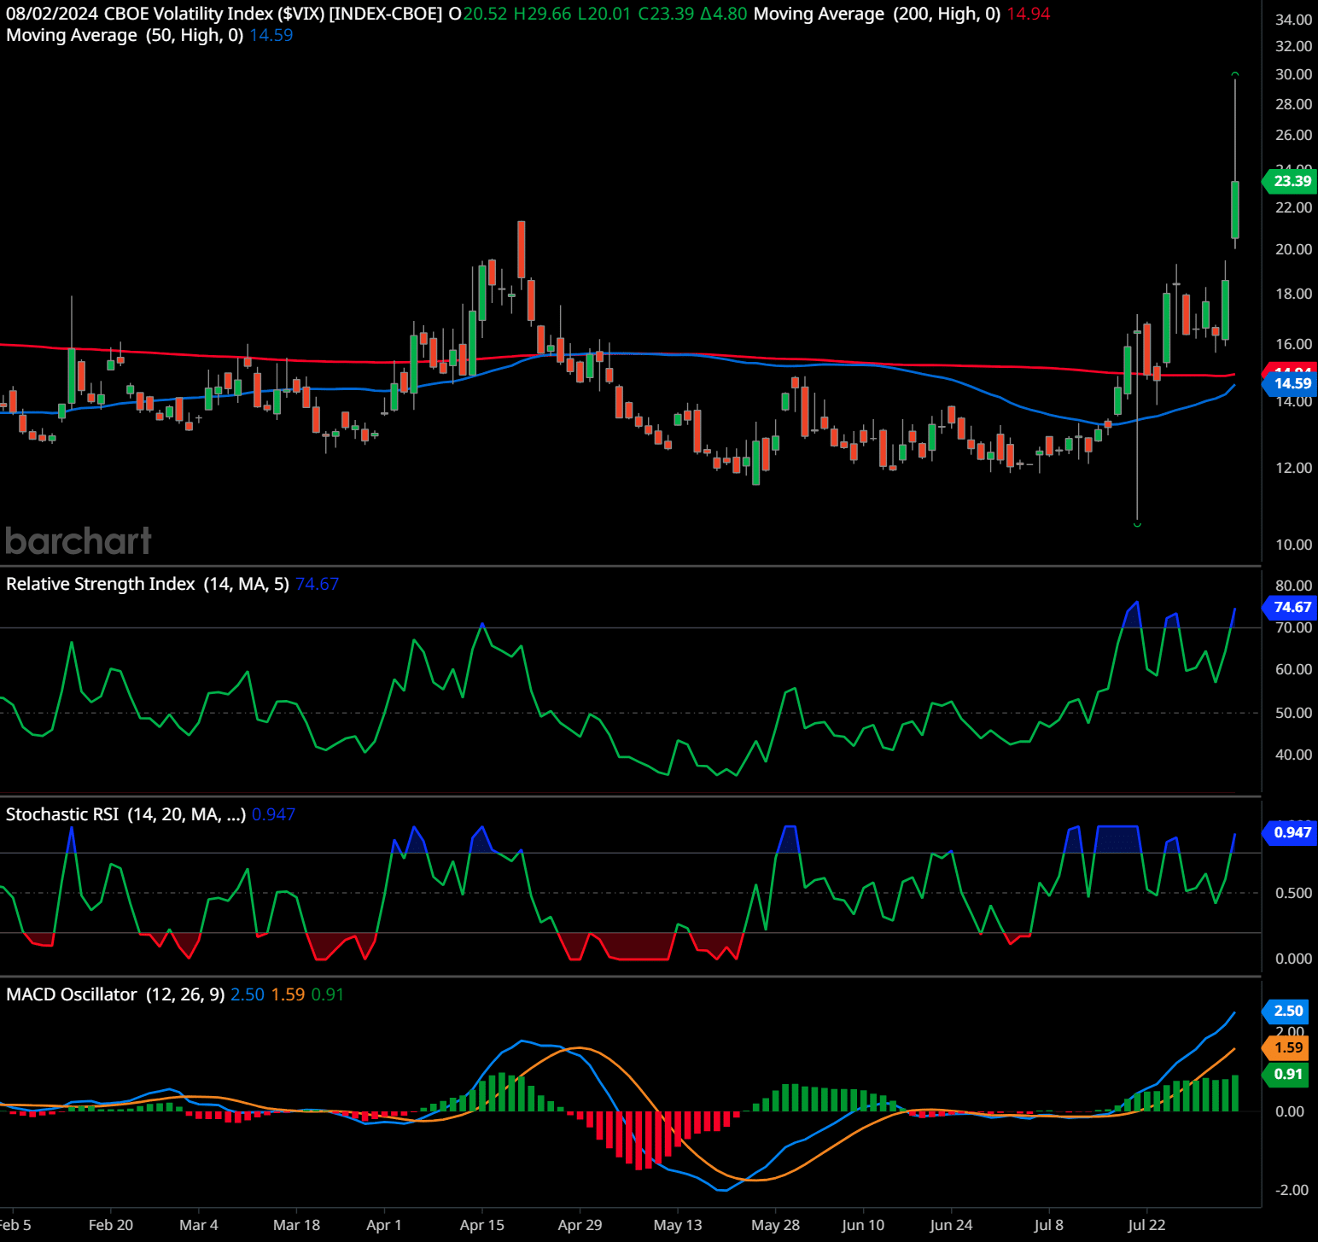This screenshot has width=1318, height=1242.
Task: Click the May 28 date axis label
Action: (775, 1225)
